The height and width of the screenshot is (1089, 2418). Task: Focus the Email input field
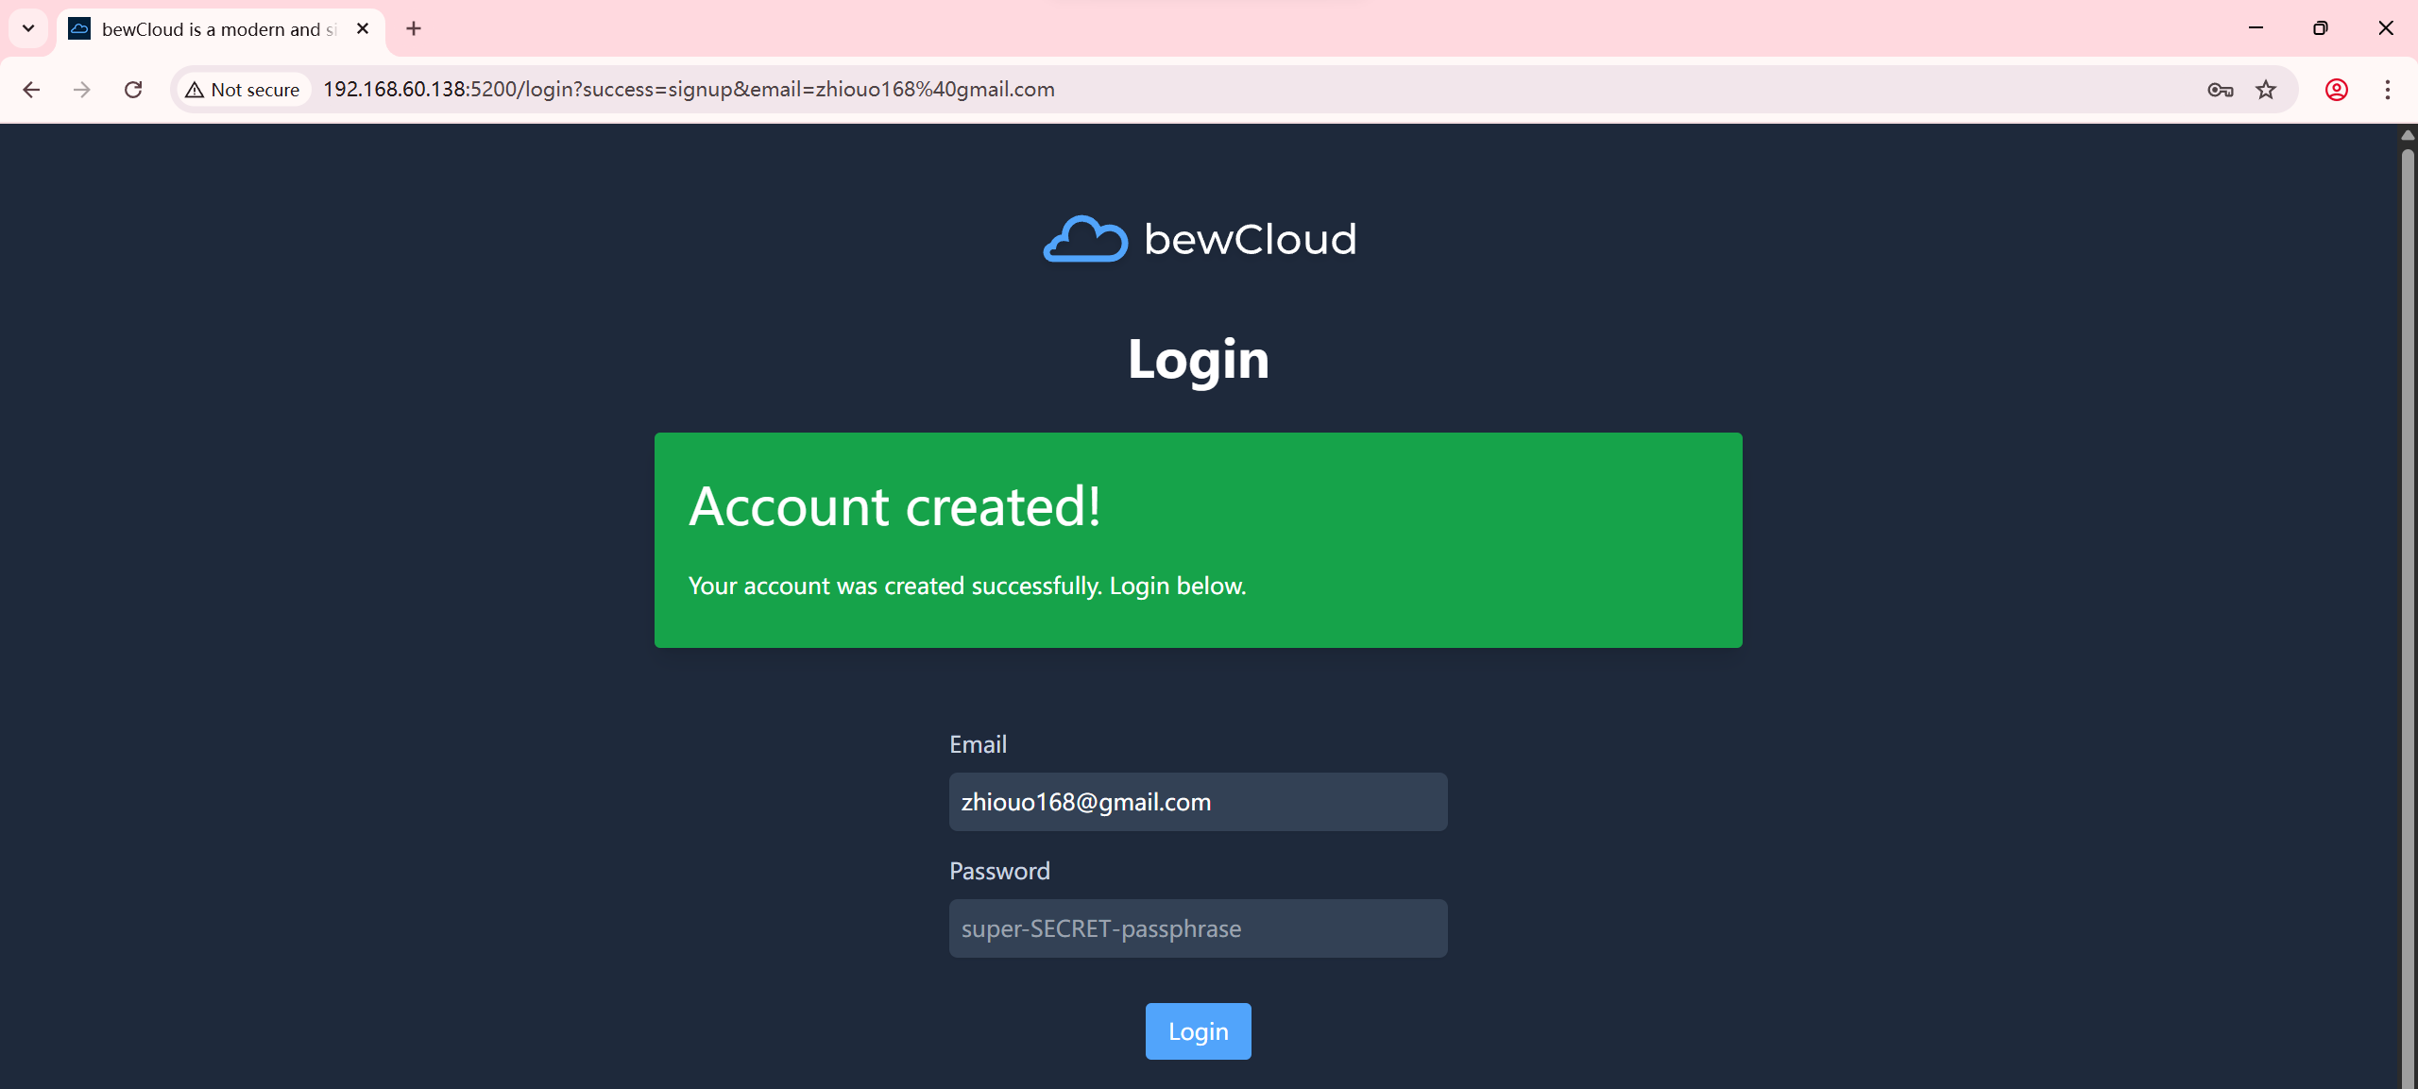(x=1198, y=802)
